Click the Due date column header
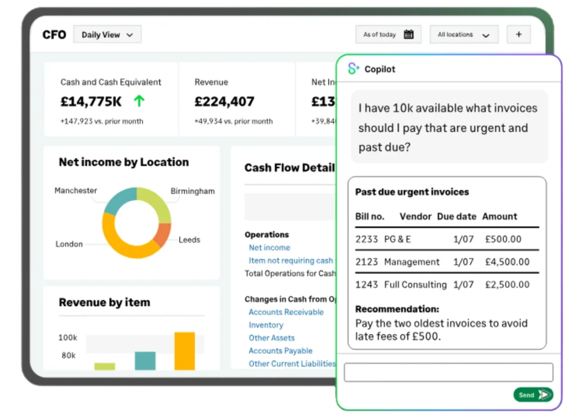Image resolution: width=586 pixels, height=418 pixels. [456, 216]
